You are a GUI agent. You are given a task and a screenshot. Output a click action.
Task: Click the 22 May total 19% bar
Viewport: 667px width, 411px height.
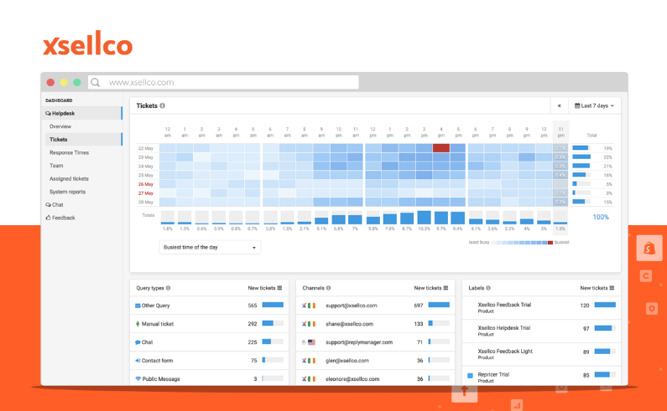[x=581, y=148]
